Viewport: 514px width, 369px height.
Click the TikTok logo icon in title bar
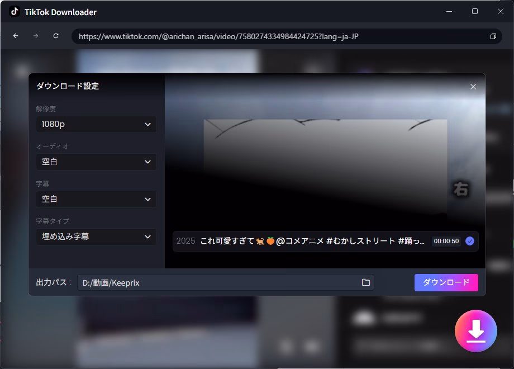click(x=15, y=12)
